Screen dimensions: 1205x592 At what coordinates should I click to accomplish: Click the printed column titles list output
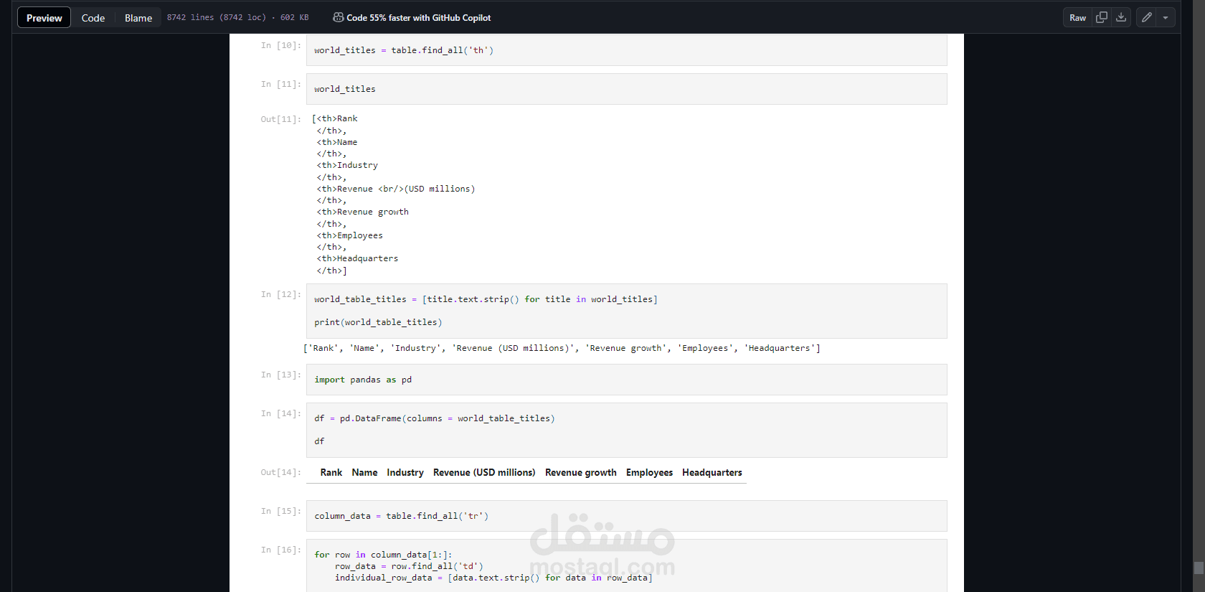pyautogui.click(x=562, y=348)
